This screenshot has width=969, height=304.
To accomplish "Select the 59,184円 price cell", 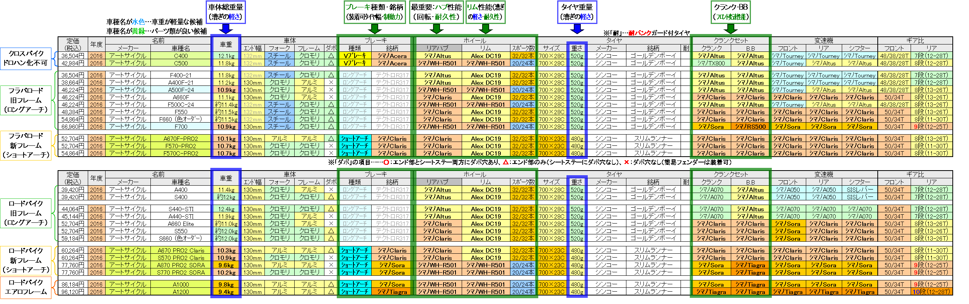I will (x=73, y=238).
